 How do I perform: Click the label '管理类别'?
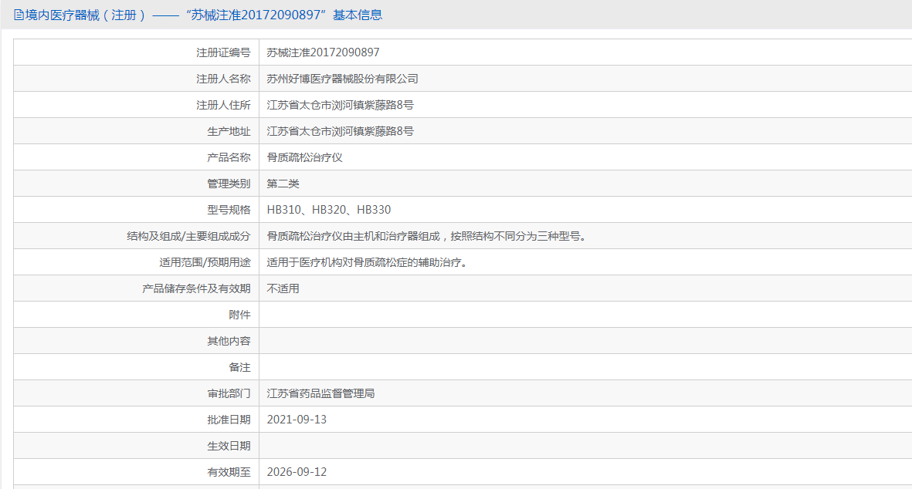tap(229, 184)
